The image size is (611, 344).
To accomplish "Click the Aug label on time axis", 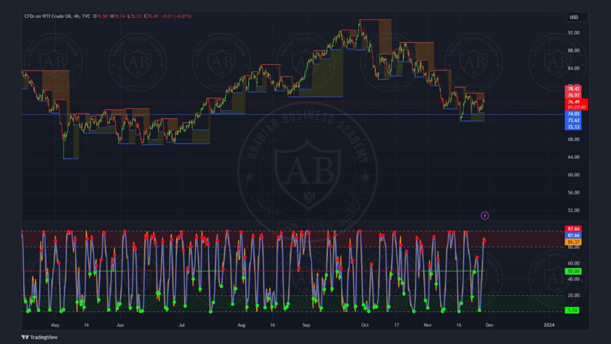I will click(x=242, y=325).
